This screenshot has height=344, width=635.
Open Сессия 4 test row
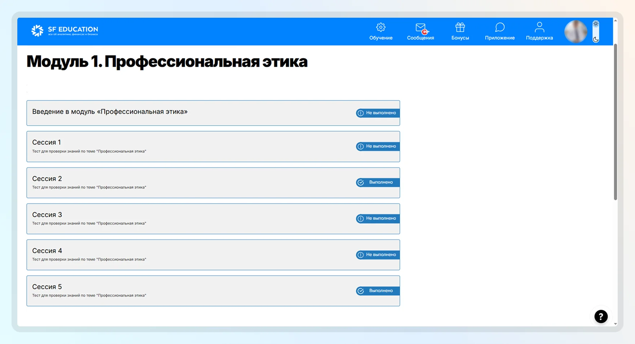tap(213, 255)
